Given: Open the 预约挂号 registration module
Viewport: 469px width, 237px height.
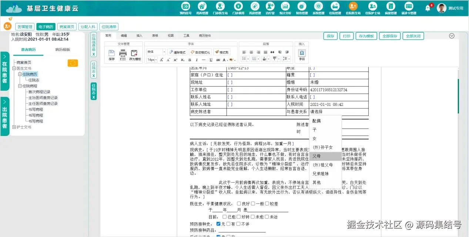Looking at the screenshot, I should (x=185, y=7).
